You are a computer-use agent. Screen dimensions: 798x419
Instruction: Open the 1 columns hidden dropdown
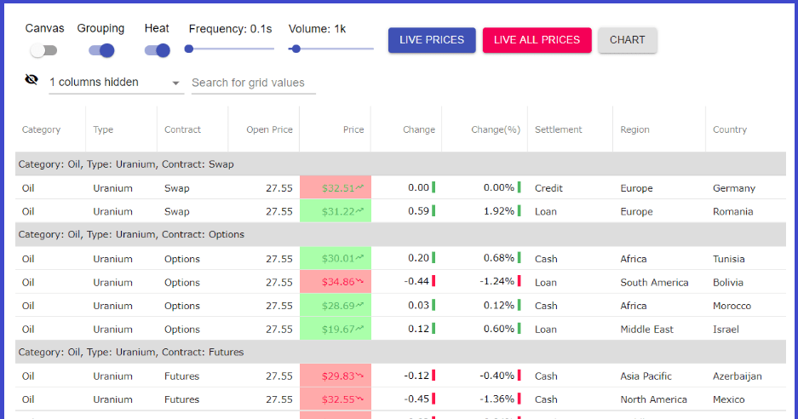tap(116, 83)
